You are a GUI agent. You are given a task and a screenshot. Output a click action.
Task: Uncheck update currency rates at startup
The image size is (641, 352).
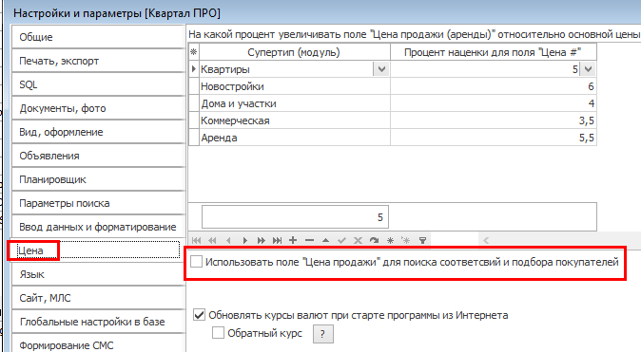(x=199, y=315)
